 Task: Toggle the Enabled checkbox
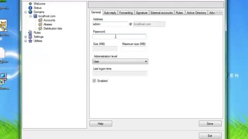(x=94, y=81)
